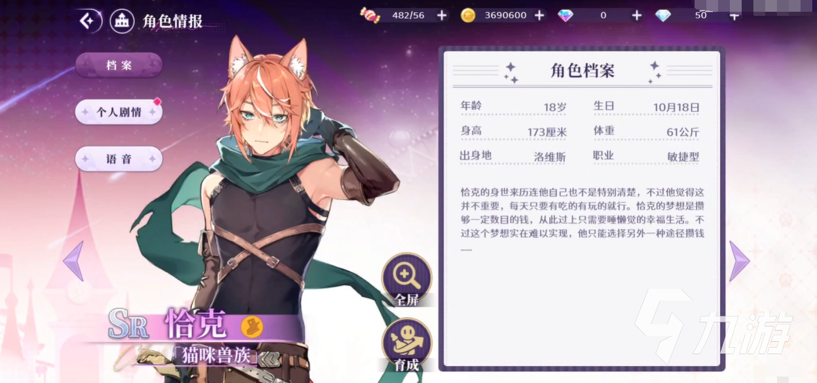Go back with the arrow icon
This screenshot has width=817, height=383.
pos(88,21)
